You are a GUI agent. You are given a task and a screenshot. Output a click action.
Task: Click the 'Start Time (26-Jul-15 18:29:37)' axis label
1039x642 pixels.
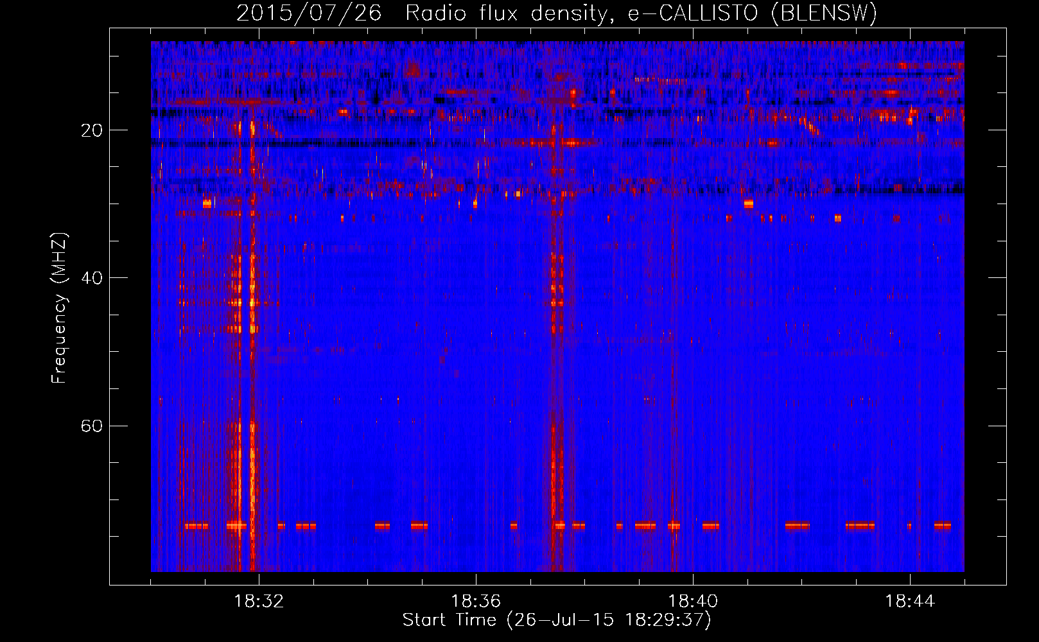557,621
